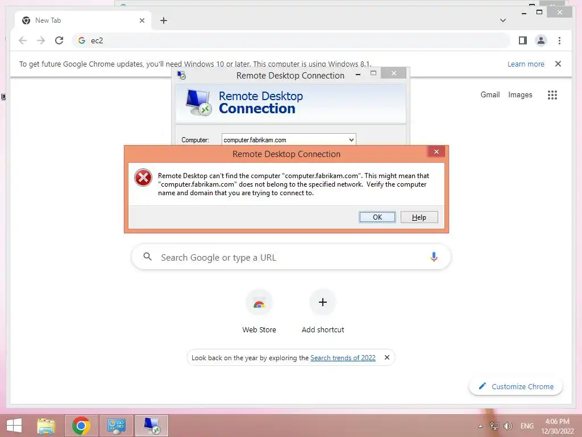Click the Google icon in address bar
582x437 pixels.
point(82,40)
